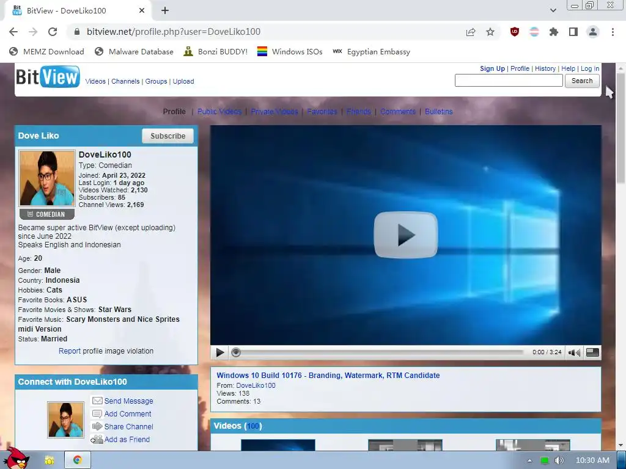Switch to Comments tab
This screenshot has width=626, height=469.
(397, 112)
